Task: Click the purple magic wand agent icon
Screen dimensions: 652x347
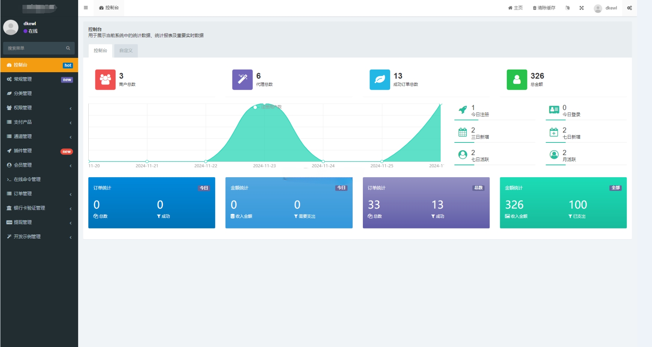Action: (x=242, y=80)
